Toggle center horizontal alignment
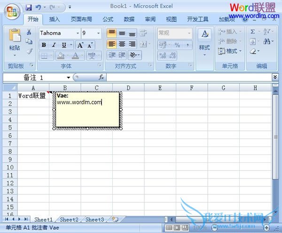 (x=122, y=44)
